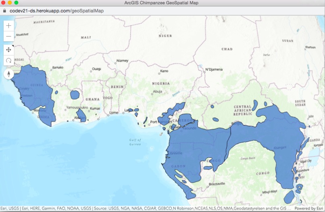Click the Abuja city label

pos(158,91)
